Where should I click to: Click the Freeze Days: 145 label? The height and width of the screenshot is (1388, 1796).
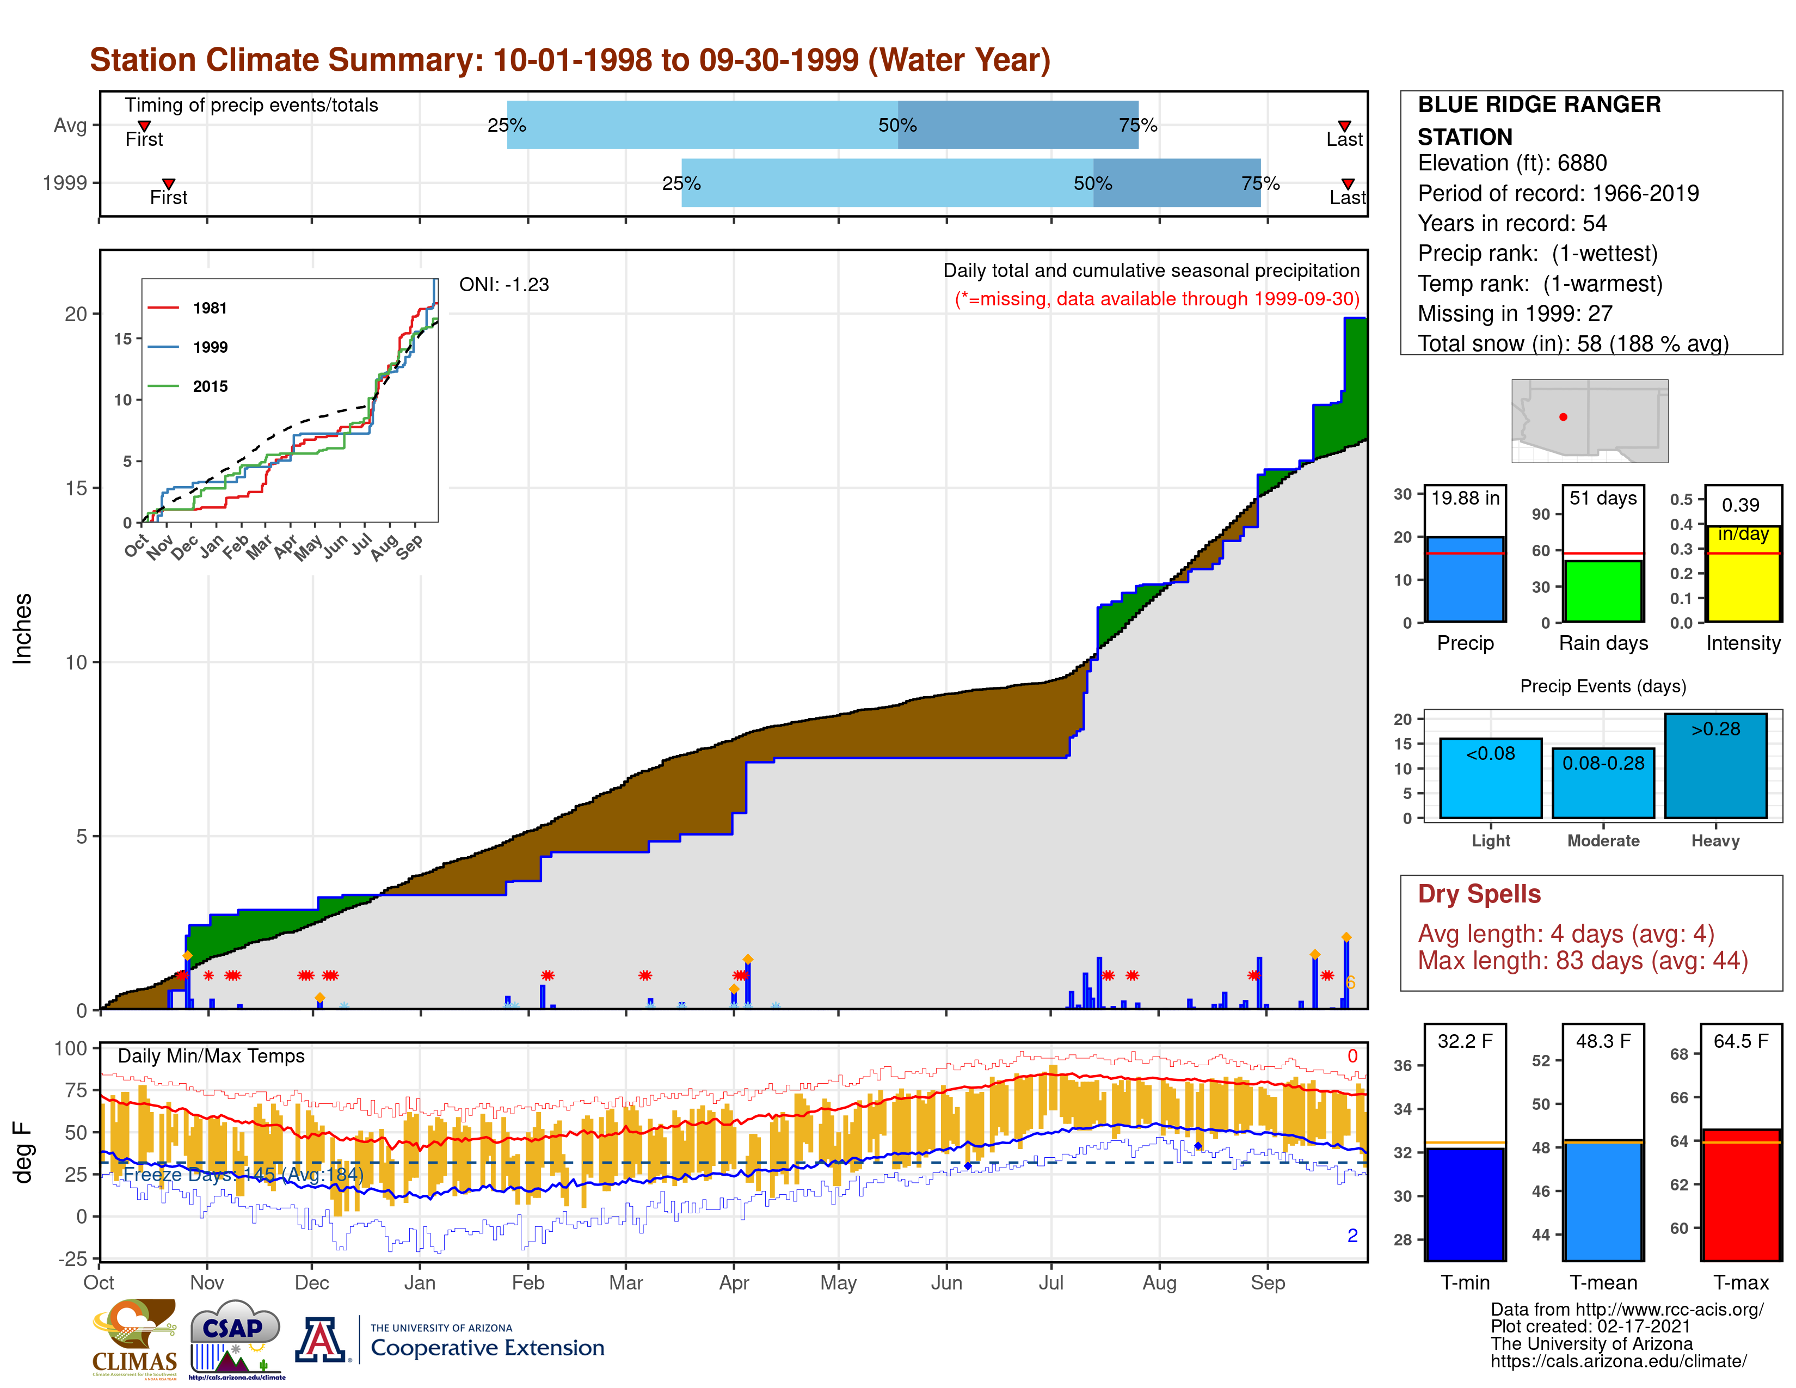click(x=243, y=1174)
